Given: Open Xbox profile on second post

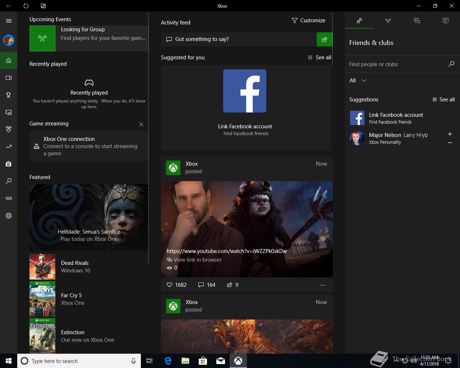Looking at the screenshot, I should tap(173, 306).
